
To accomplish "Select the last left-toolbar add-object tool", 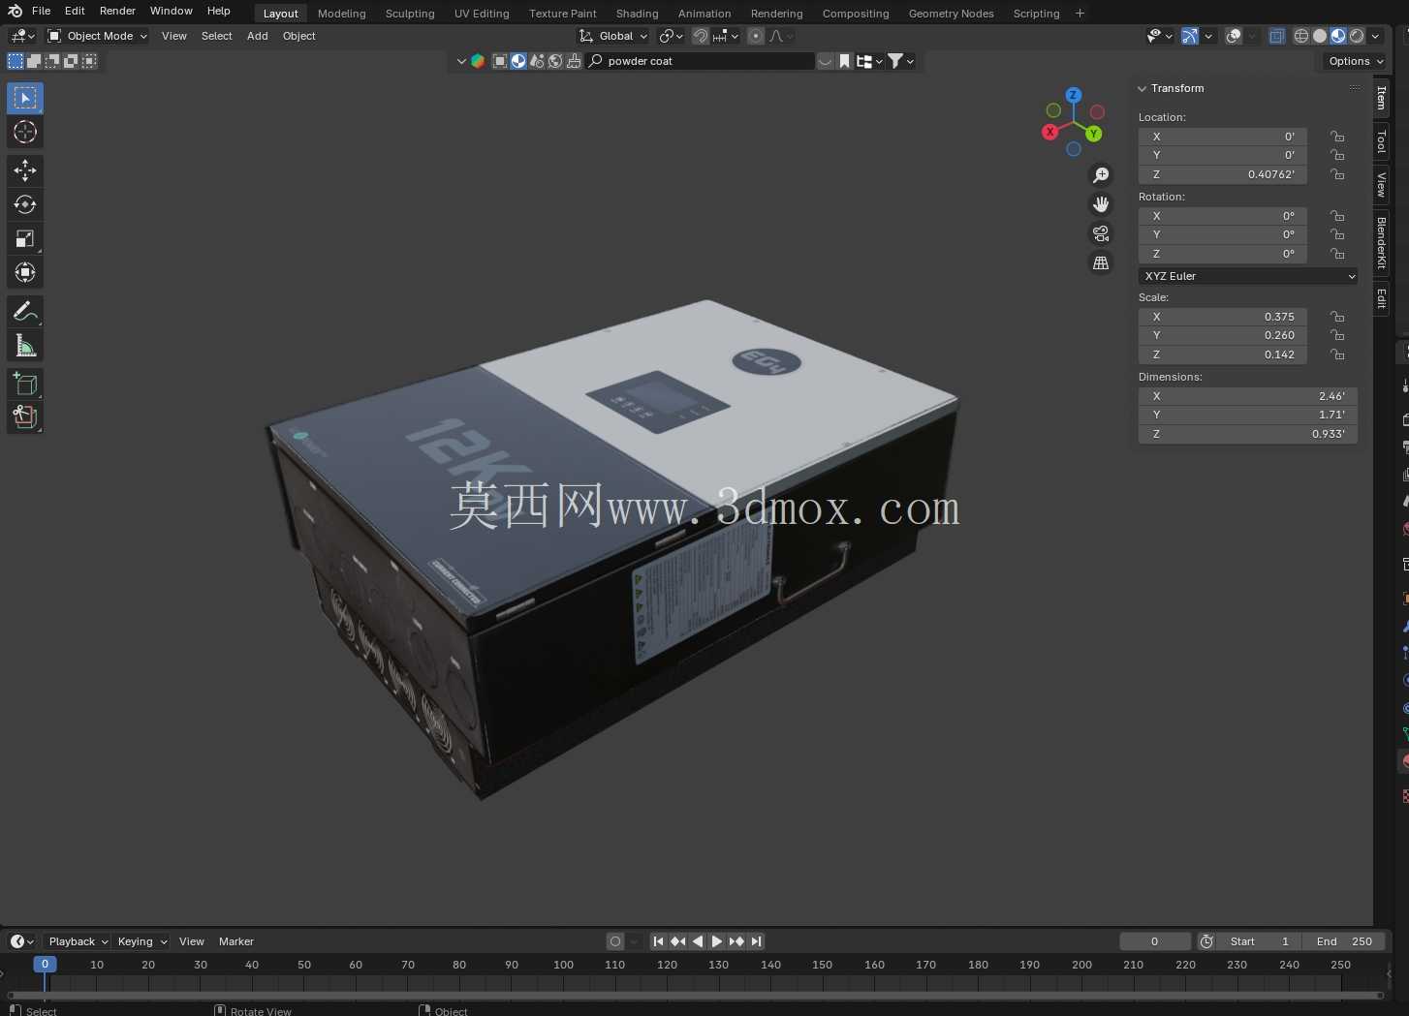I will coord(25,417).
